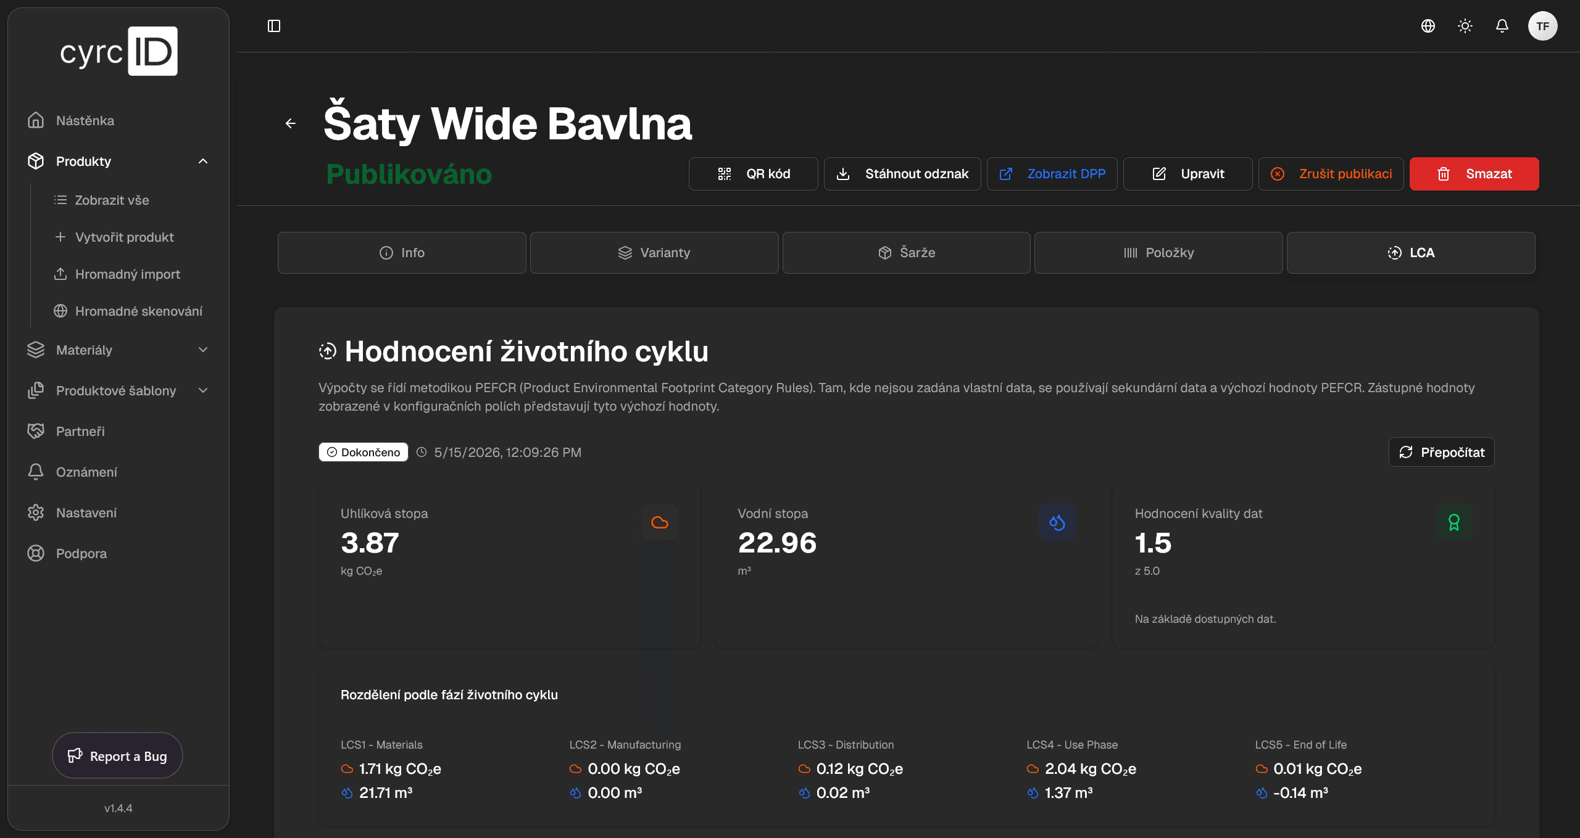Click the Report a Bug button
The width and height of the screenshot is (1580, 838).
[x=117, y=755]
